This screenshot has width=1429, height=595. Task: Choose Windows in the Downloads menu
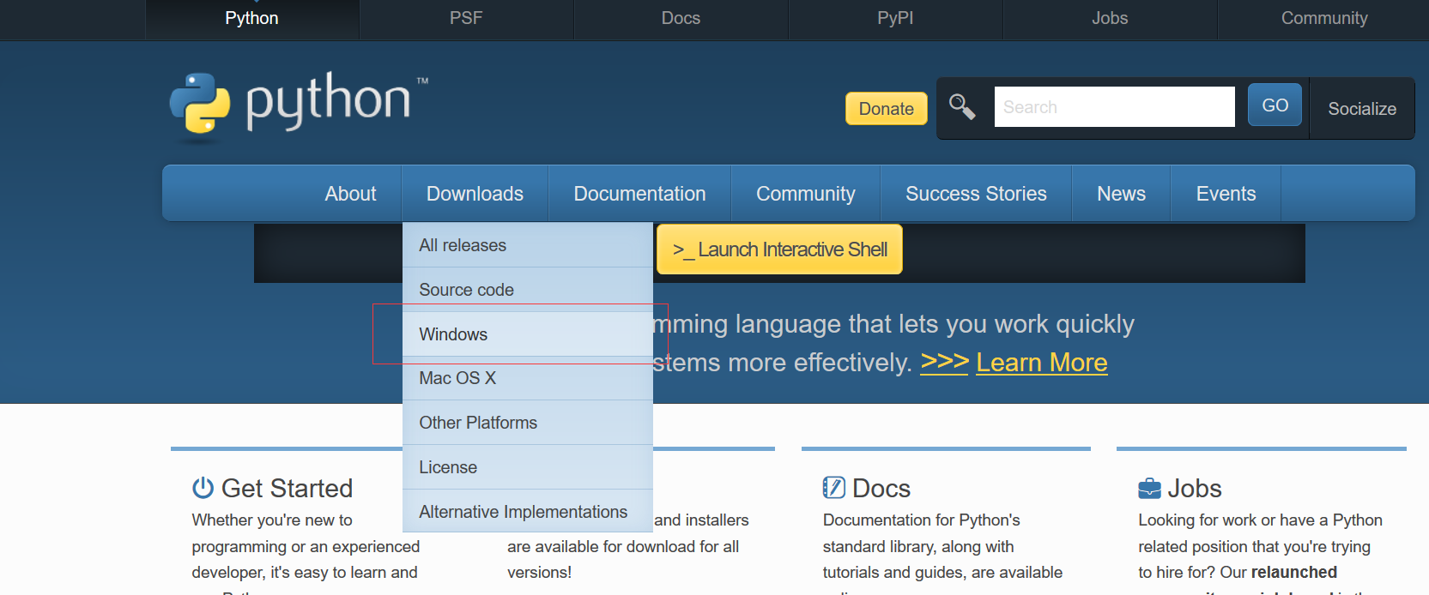coord(528,334)
